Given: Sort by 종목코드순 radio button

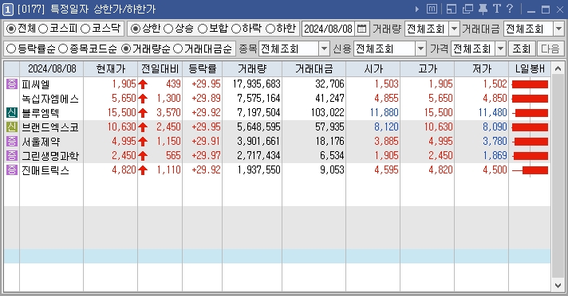Looking at the screenshot, I should tap(63, 49).
